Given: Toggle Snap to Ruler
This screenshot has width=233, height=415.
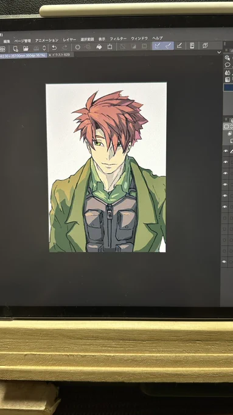Looking at the screenshot, I should tap(158, 46).
